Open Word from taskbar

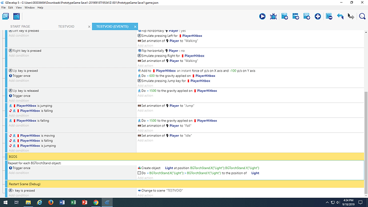62,202
